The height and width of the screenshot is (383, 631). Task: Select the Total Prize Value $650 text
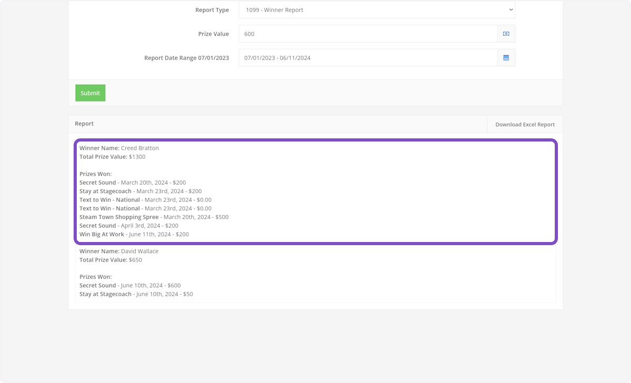110,260
